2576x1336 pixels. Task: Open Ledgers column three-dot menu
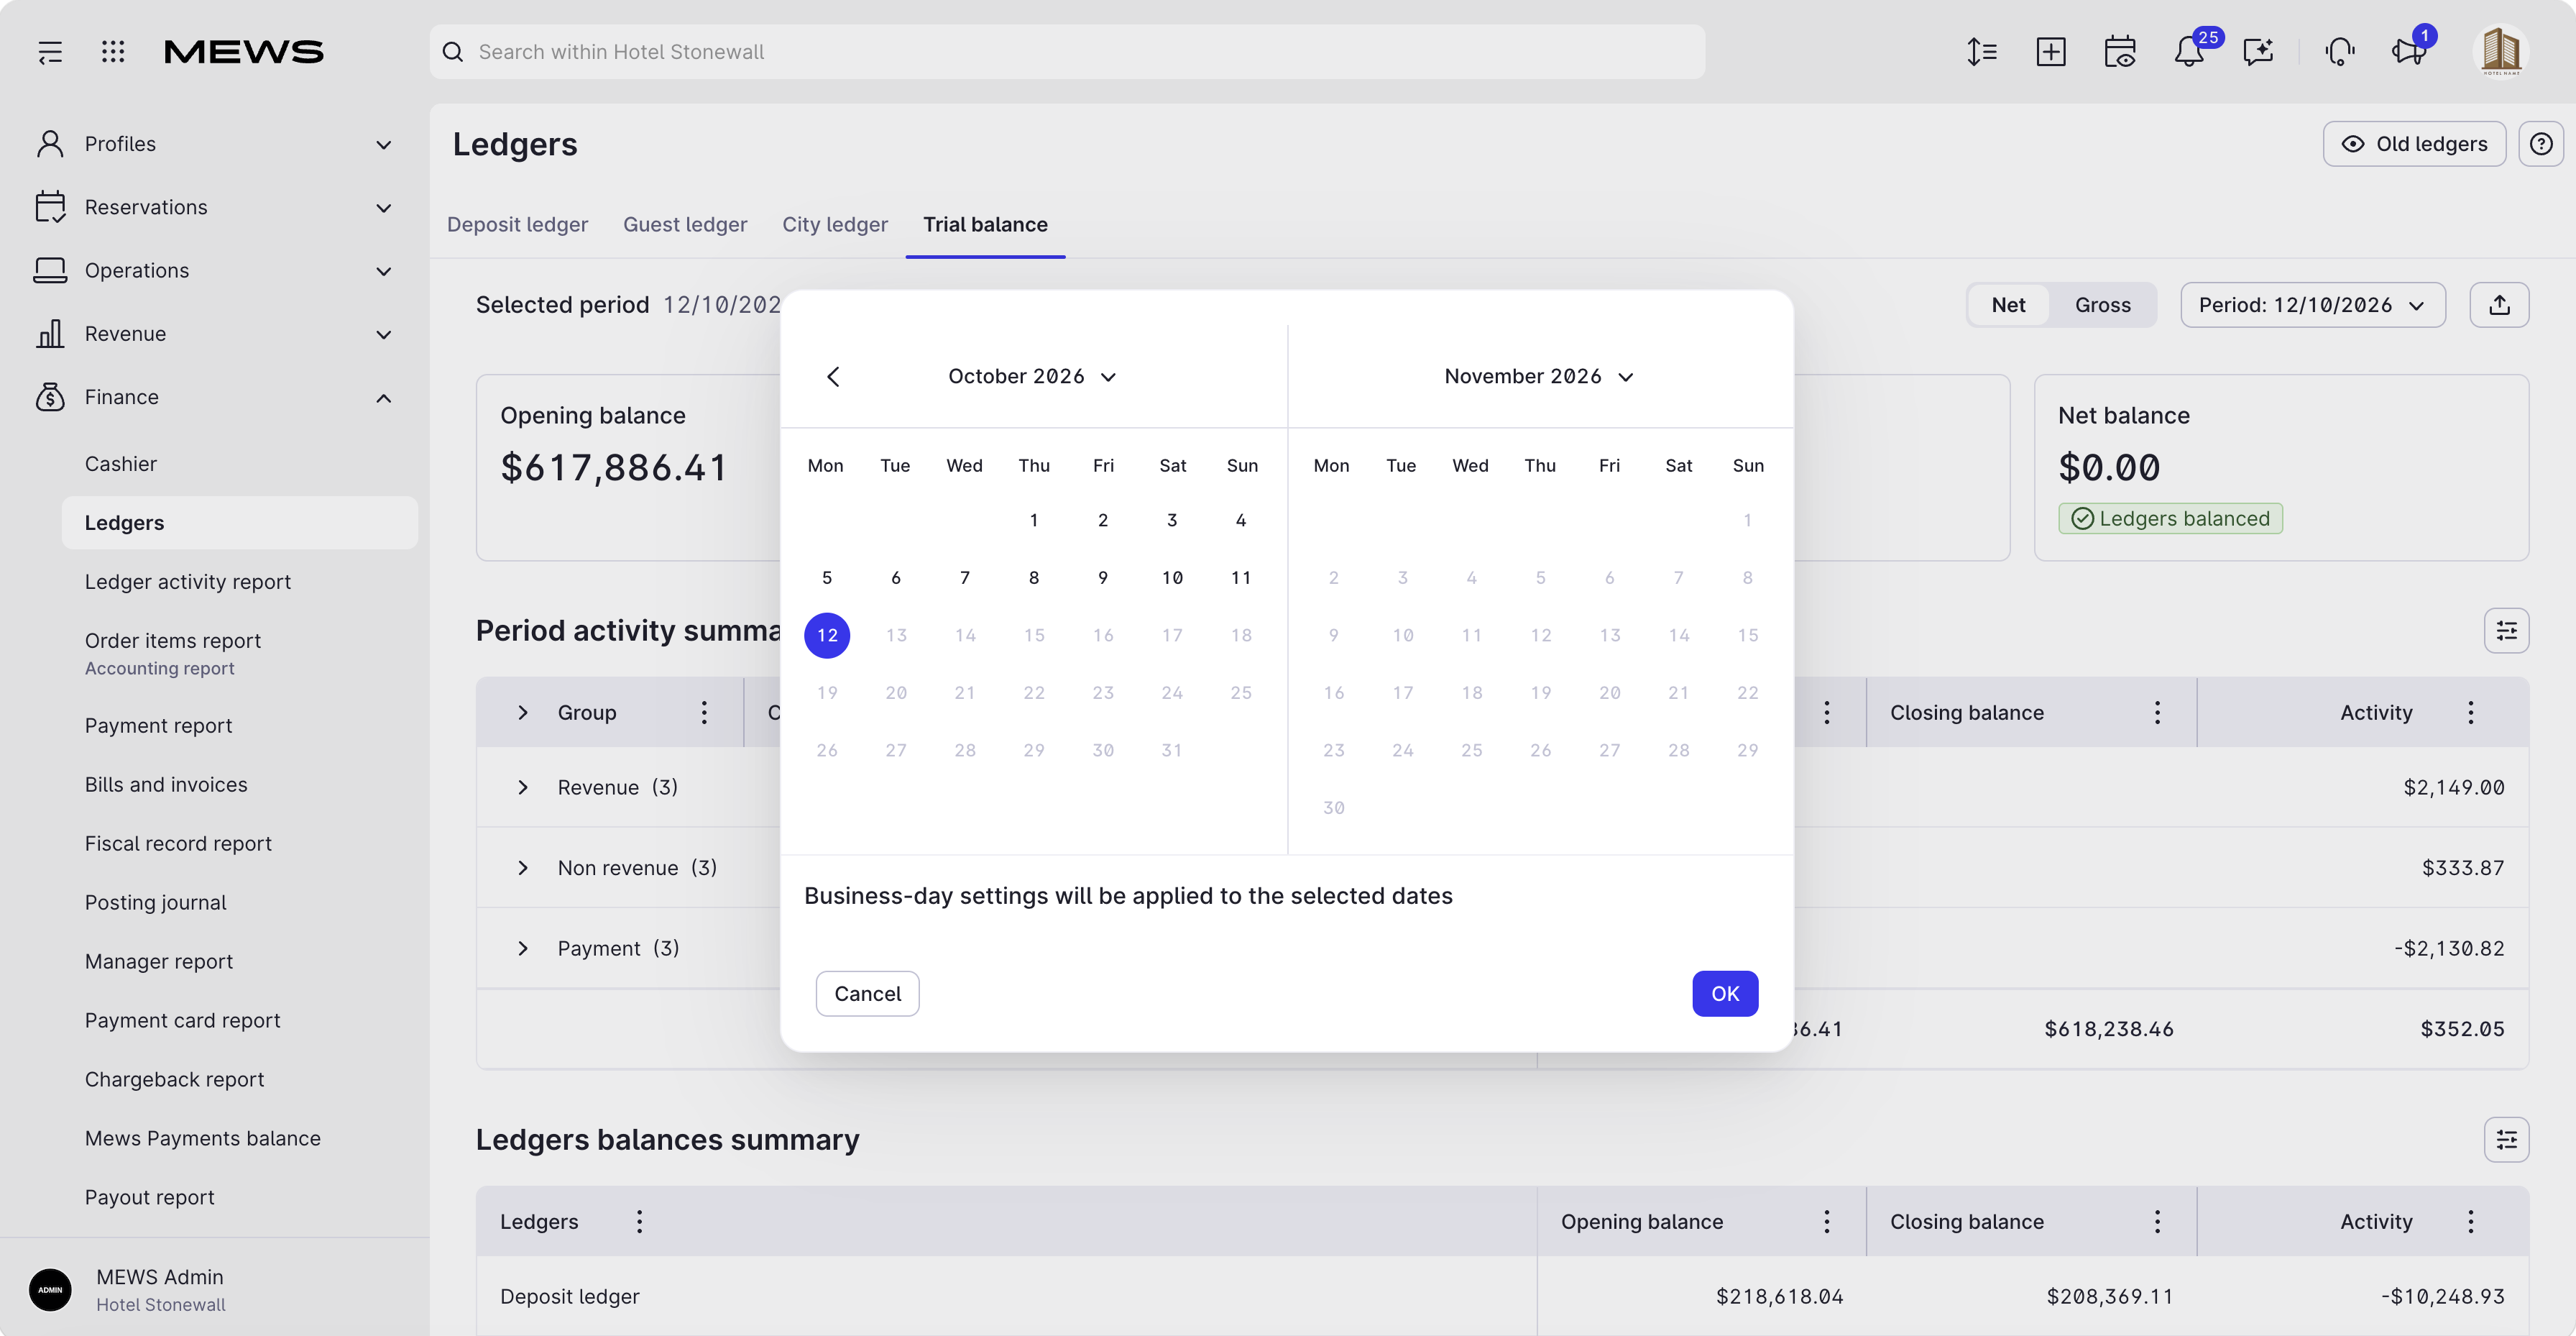click(x=639, y=1222)
